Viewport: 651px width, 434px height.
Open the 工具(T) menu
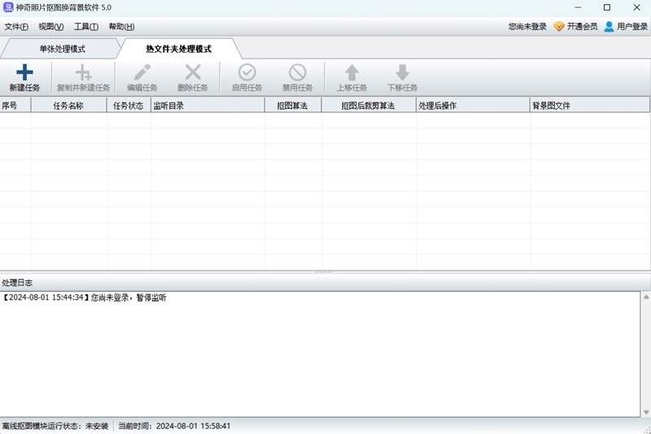86,27
